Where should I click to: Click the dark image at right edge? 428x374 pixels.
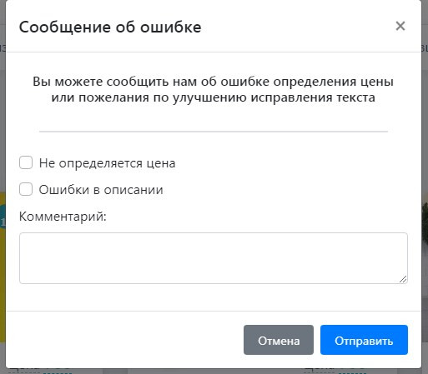pos(425,222)
